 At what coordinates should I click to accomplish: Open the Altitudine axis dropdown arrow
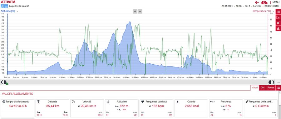click(17, 11)
